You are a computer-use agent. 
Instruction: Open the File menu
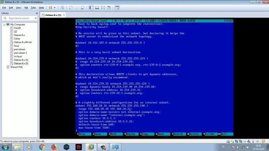(4, 8)
